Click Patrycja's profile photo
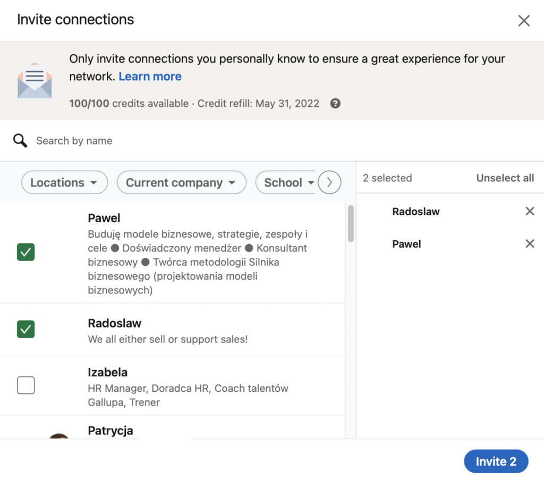 tap(59, 435)
